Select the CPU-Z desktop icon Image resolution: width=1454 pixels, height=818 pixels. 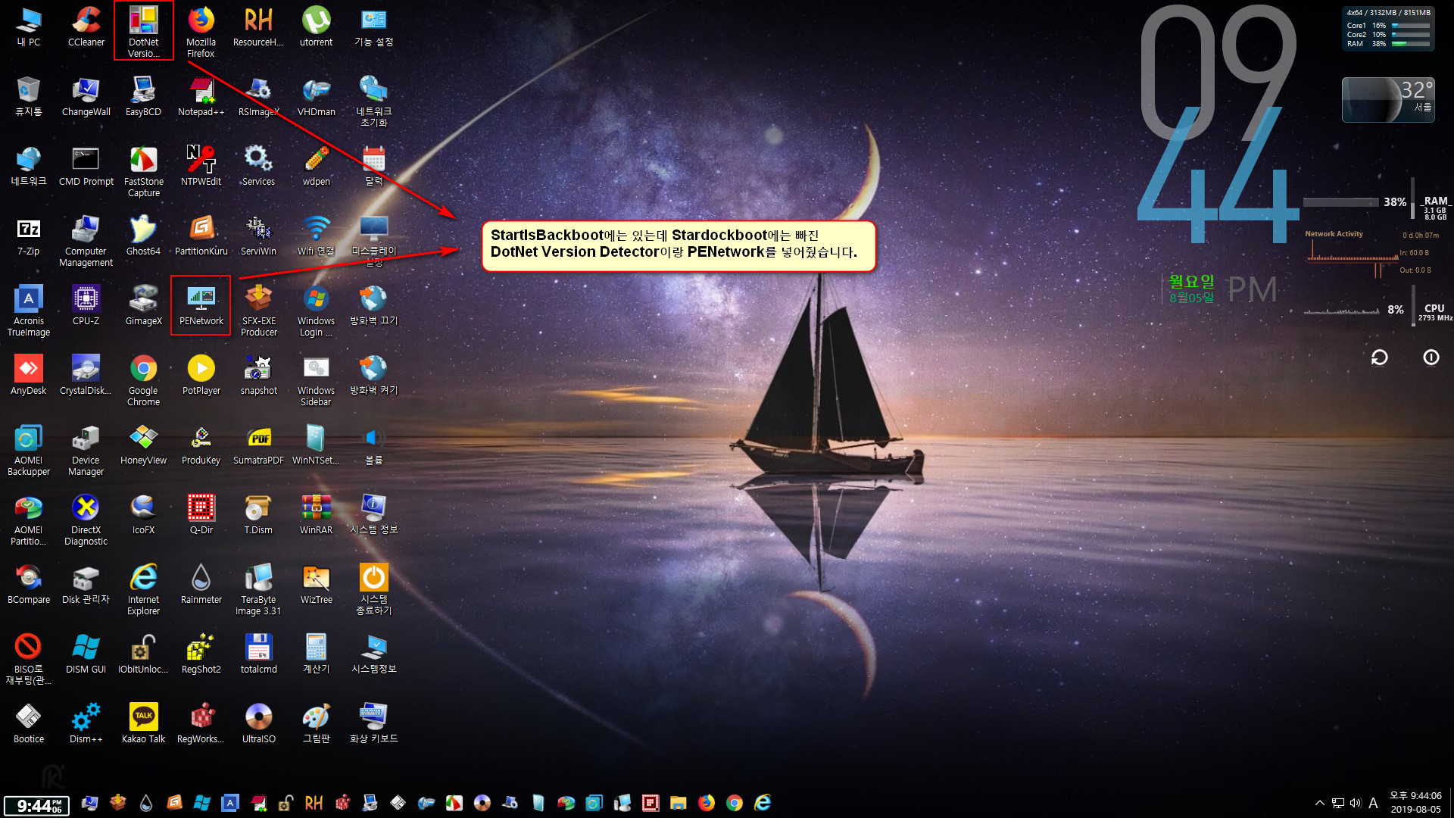click(x=86, y=305)
